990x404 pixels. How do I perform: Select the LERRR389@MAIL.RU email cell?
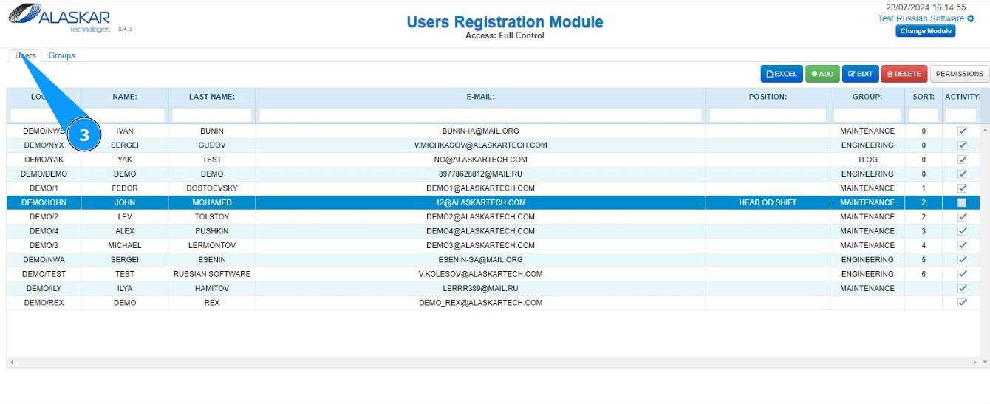[x=480, y=288]
